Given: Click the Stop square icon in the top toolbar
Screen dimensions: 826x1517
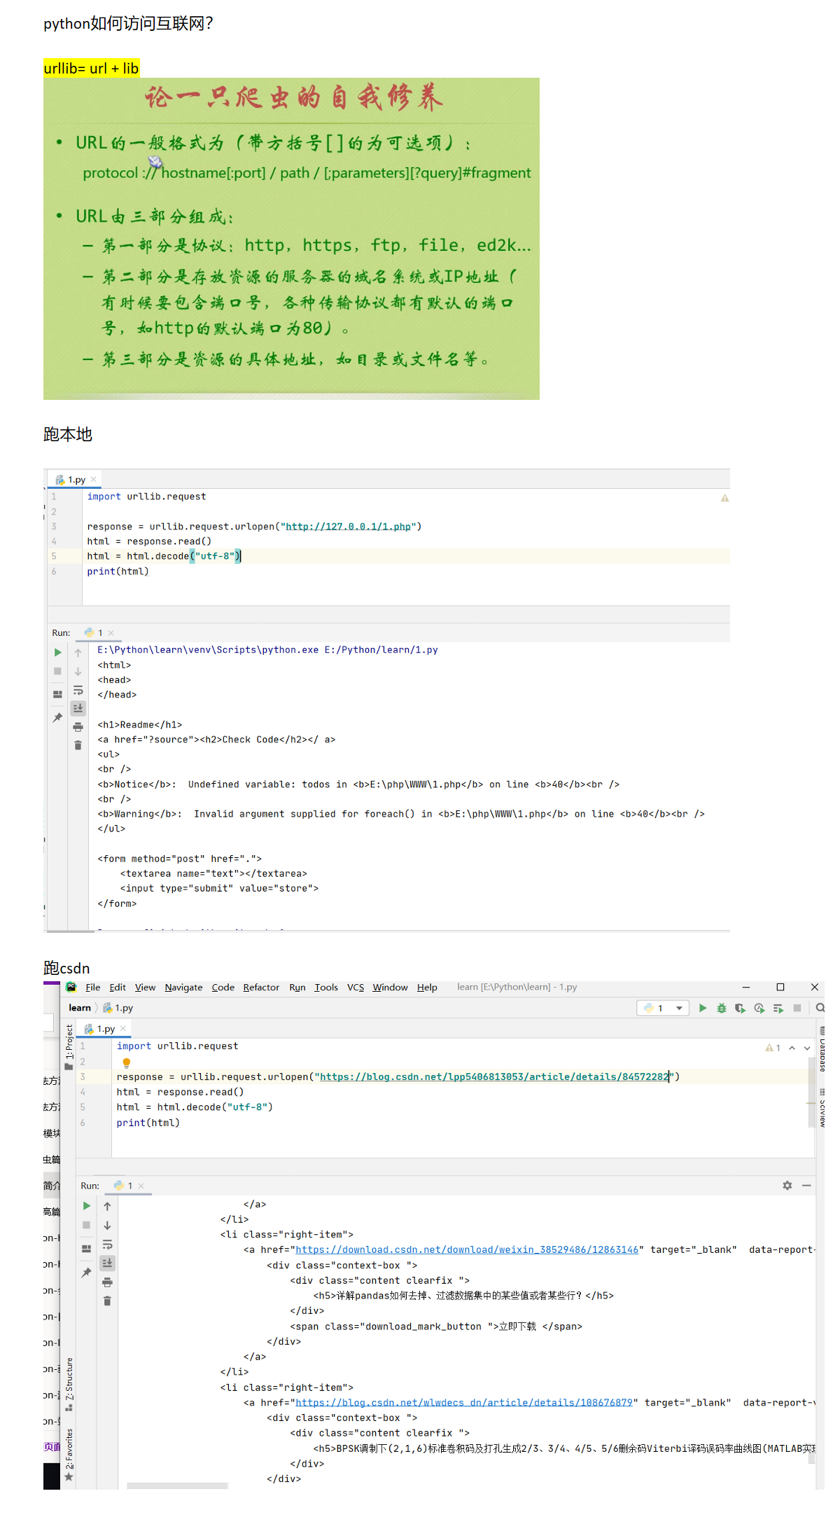Looking at the screenshot, I should [x=797, y=1008].
